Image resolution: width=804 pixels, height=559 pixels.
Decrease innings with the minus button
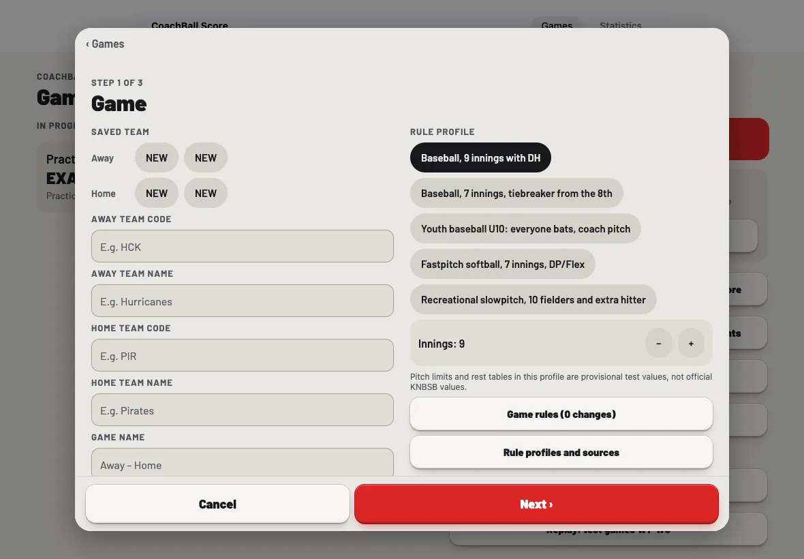coord(659,344)
